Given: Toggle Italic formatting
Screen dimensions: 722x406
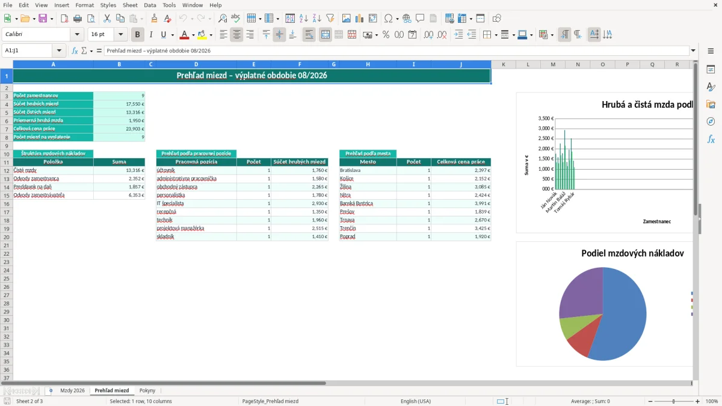Looking at the screenshot, I should (x=151, y=35).
